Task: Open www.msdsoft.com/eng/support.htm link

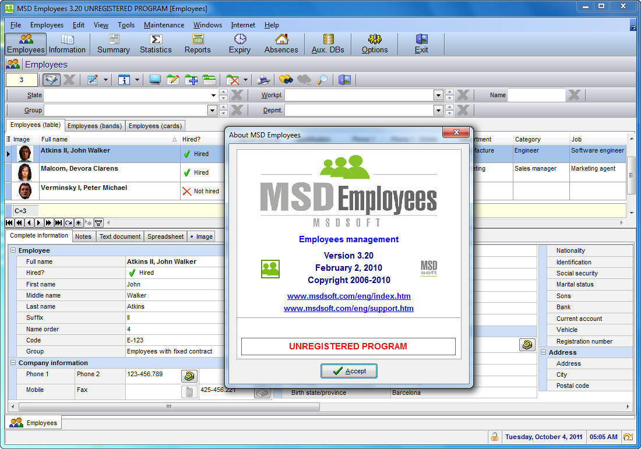Action: point(348,308)
